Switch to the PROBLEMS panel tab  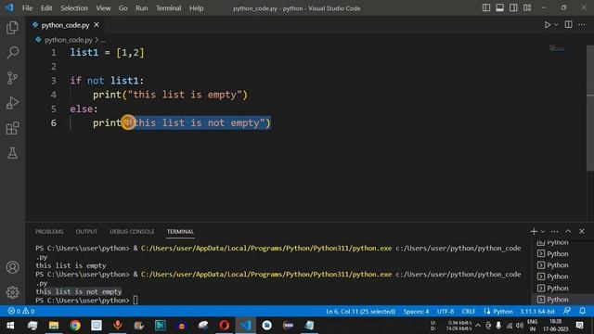click(49, 231)
